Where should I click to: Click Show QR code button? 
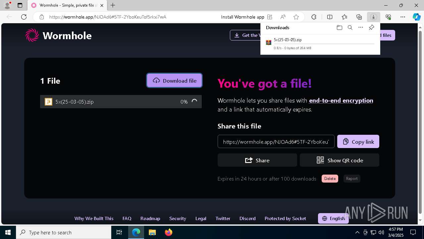pyautogui.click(x=340, y=160)
